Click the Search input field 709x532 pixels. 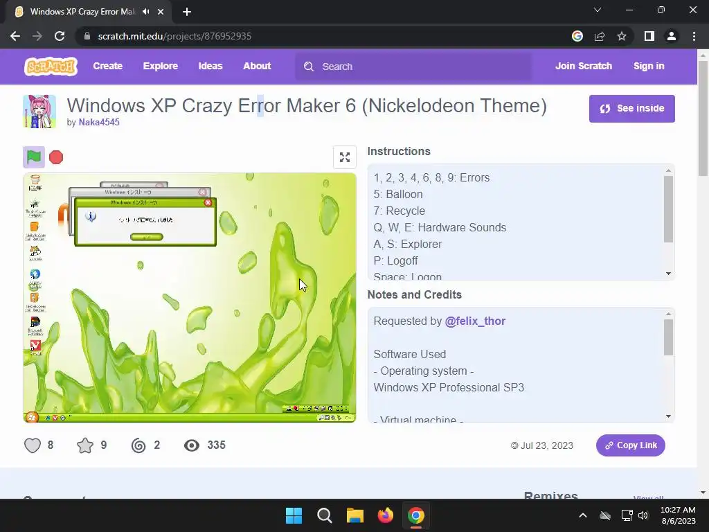[x=414, y=66]
